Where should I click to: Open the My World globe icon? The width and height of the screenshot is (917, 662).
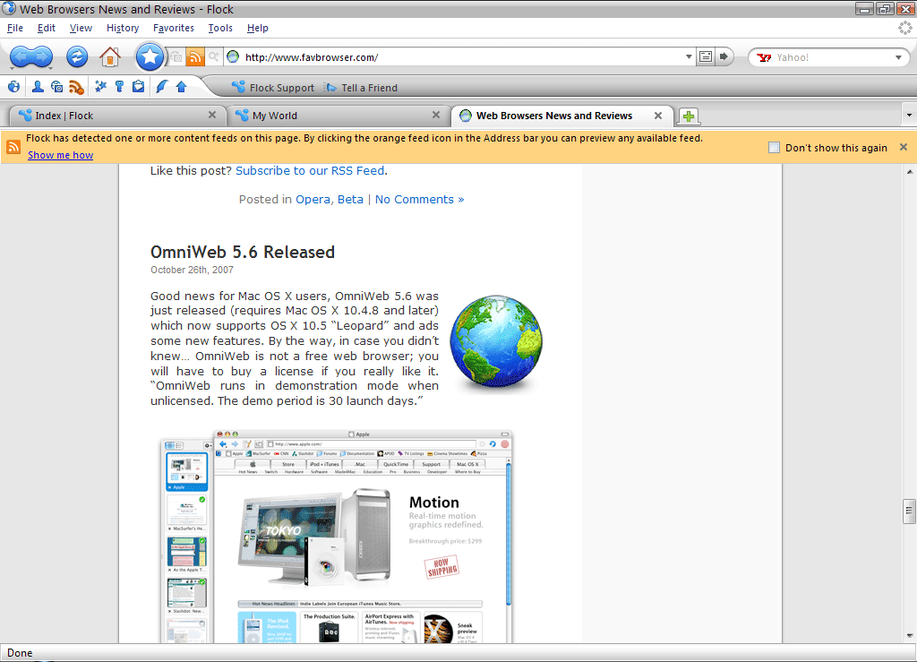coord(14,87)
